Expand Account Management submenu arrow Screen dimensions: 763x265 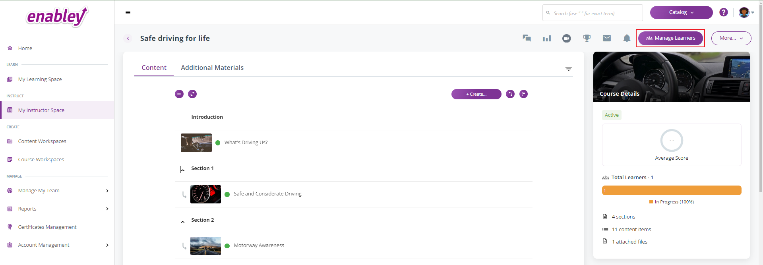(107, 245)
